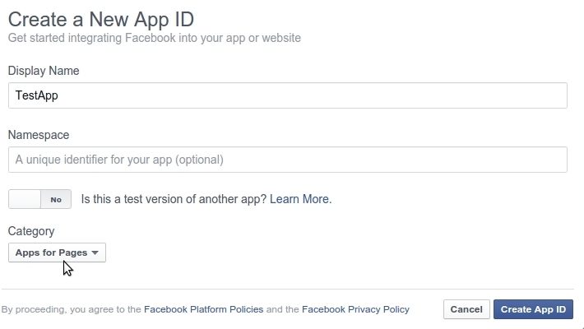Click the Category dropdown arrow
This screenshot has width=584, height=329.
tap(95, 253)
